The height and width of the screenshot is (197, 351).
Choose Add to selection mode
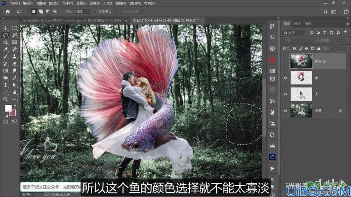coord(41,12)
